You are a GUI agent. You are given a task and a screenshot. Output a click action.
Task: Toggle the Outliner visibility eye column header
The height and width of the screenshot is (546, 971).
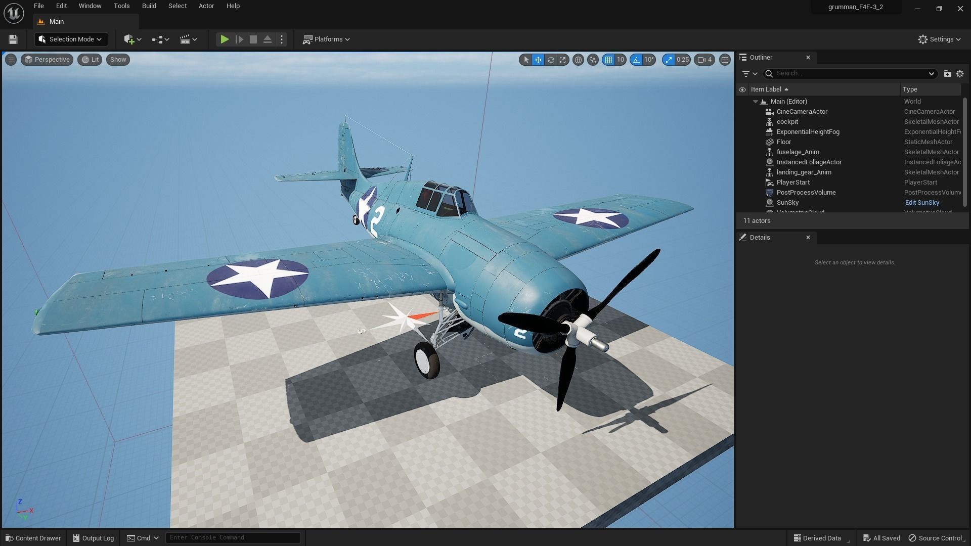742,89
